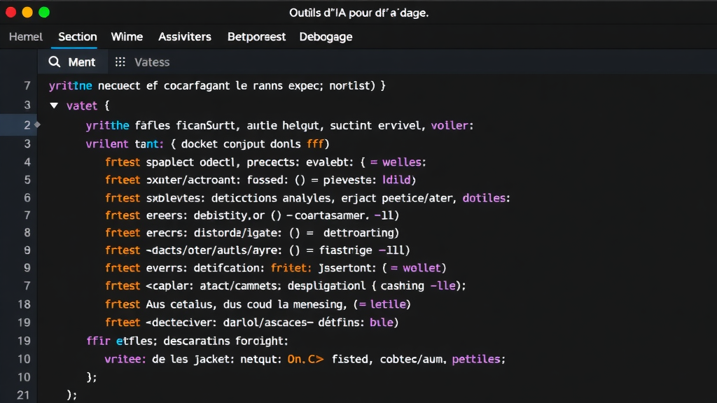Collapse the vatet block disclosure triangle
Viewport: 717px width, 403px height.
pos(55,106)
